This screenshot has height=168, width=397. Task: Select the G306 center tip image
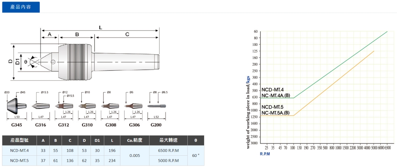(133, 106)
